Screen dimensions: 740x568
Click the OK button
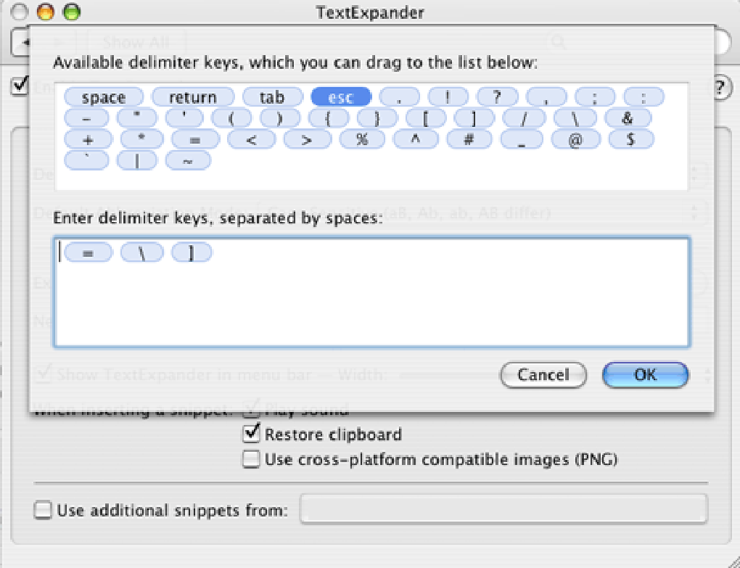click(644, 375)
